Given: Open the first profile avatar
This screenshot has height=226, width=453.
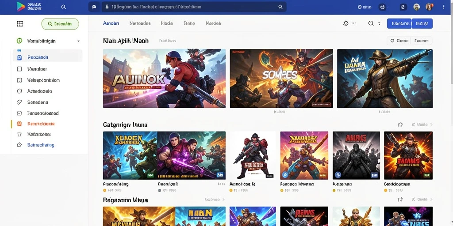Looking at the screenshot, I should tap(416, 7).
